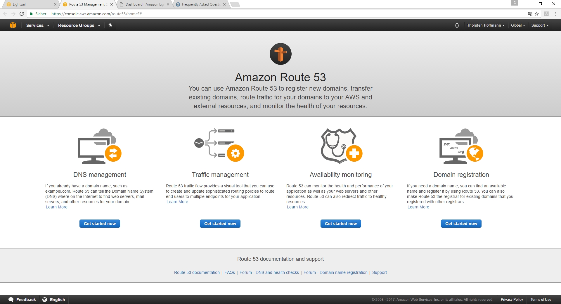Click the Feedback speech bubble icon
The image size is (561, 304).
(x=11, y=300)
